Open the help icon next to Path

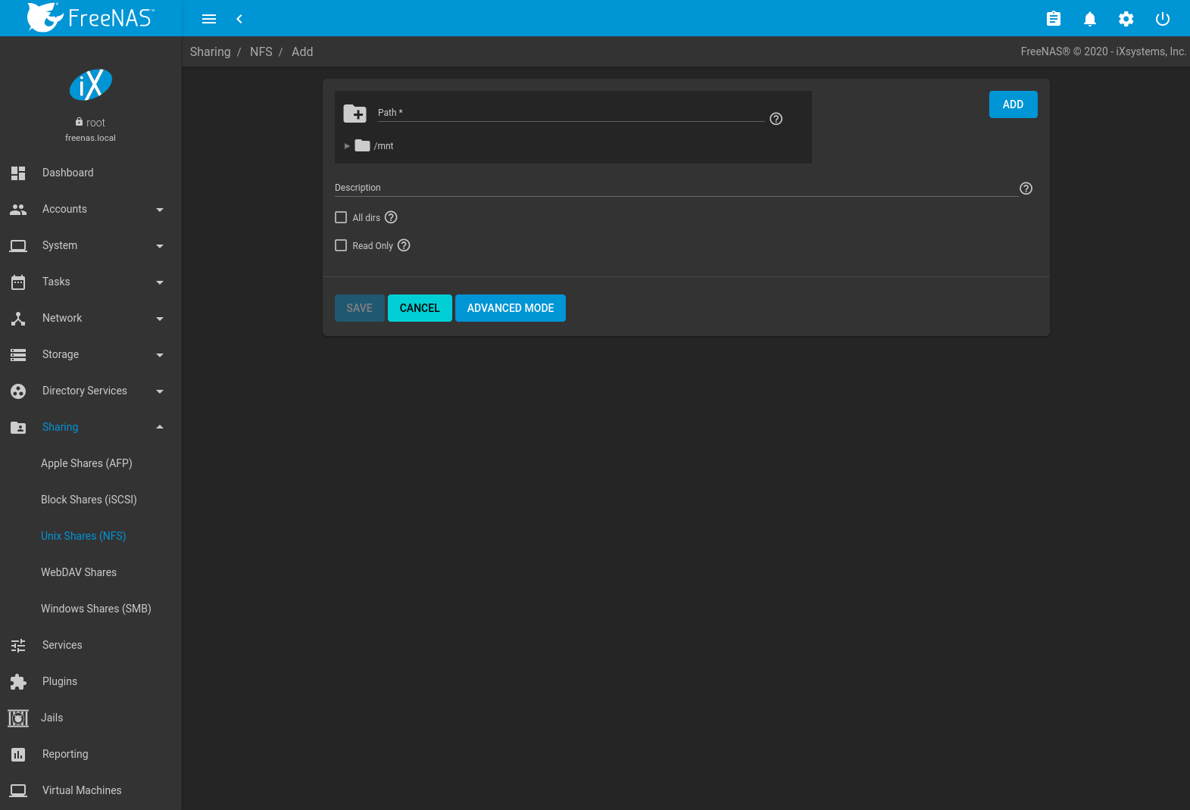776,119
